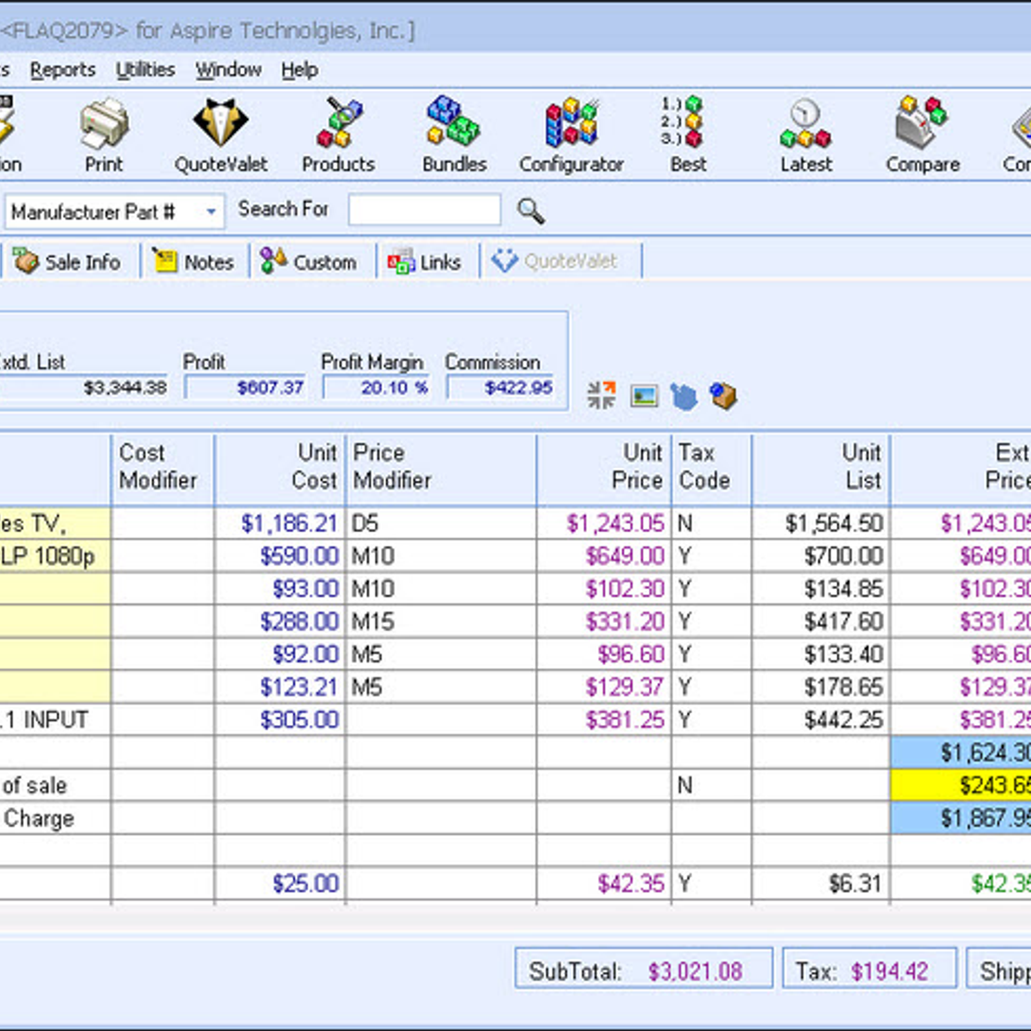Image resolution: width=1031 pixels, height=1031 pixels.
Task: Expand the Manufacturer Part # dropdown
Action: pos(211,211)
